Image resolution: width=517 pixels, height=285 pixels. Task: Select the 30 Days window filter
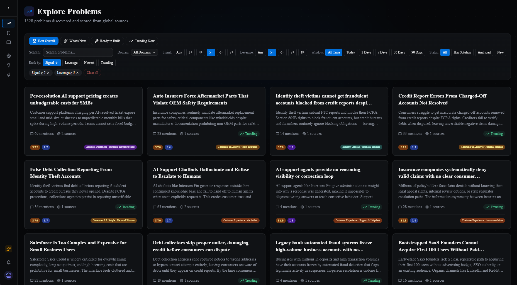[399, 52]
